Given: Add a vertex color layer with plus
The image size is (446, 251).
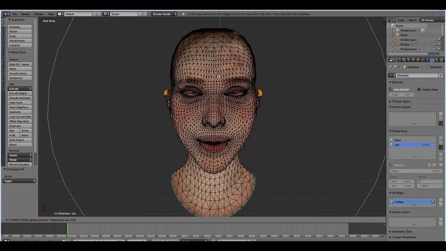Looking at the screenshot, I should click(x=441, y=219).
